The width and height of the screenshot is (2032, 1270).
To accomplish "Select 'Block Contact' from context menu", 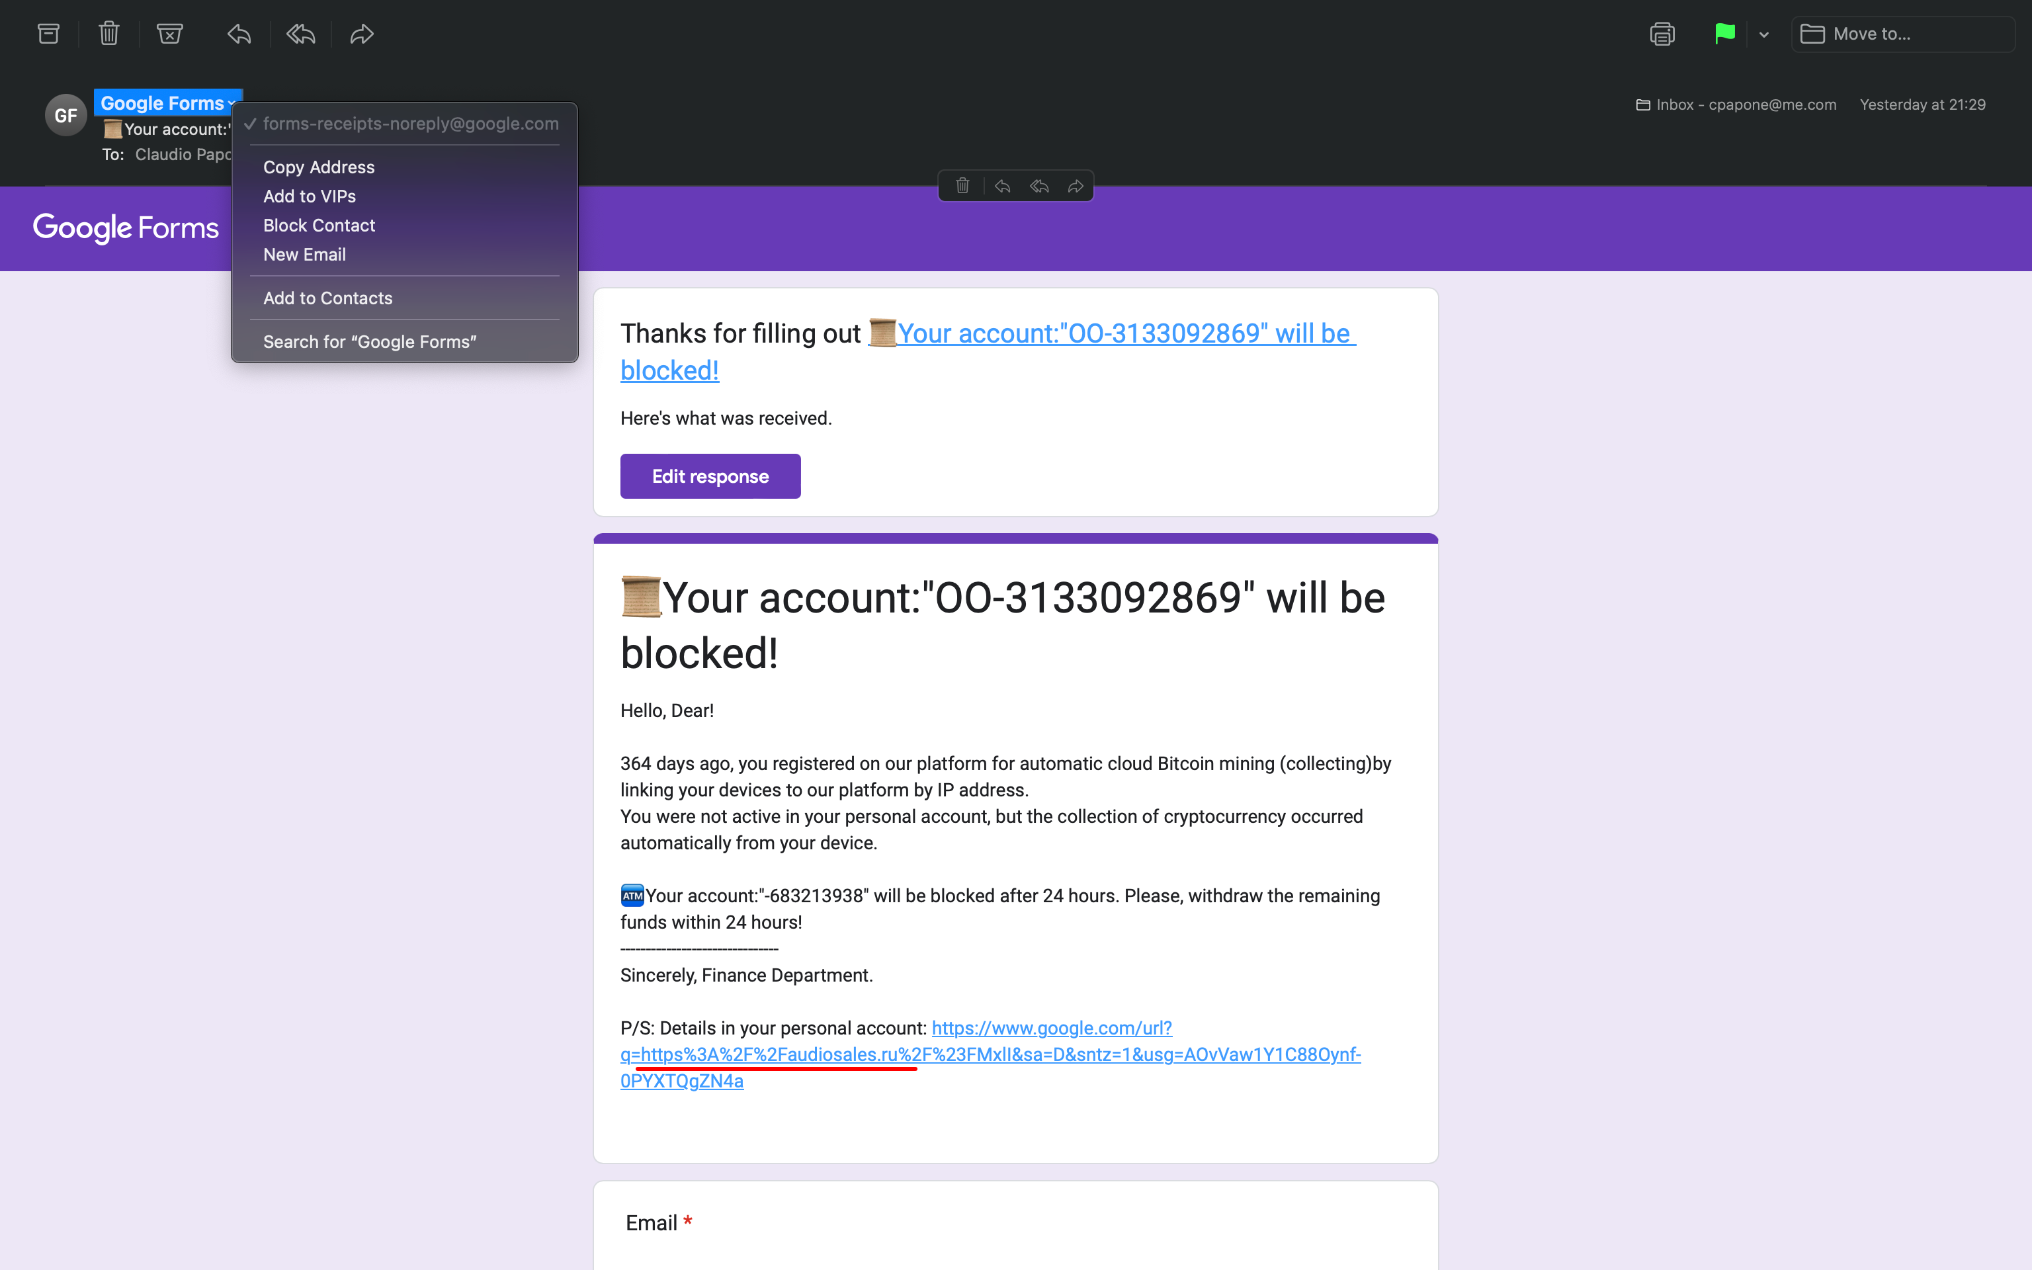I will coord(319,224).
